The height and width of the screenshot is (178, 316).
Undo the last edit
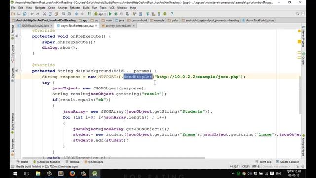tap(32, 14)
